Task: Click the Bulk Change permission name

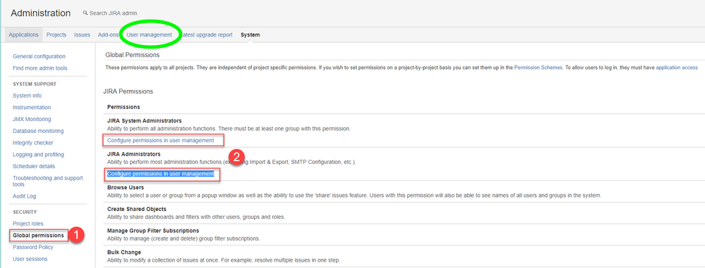Action: click(124, 253)
